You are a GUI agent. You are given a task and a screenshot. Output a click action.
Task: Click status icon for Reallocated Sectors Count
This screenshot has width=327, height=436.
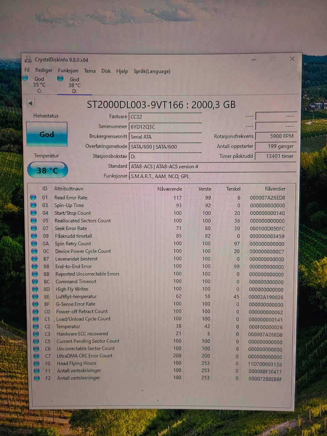pos(33,220)
